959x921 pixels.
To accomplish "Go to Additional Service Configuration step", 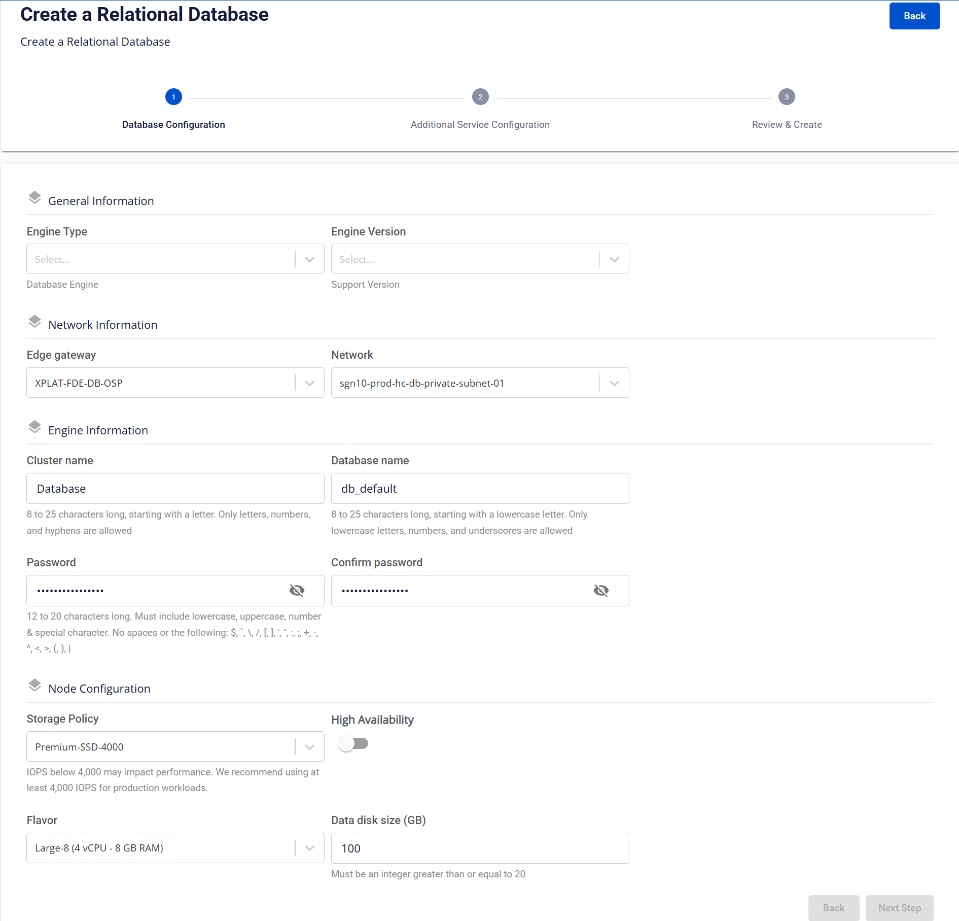I will point(480,125).
